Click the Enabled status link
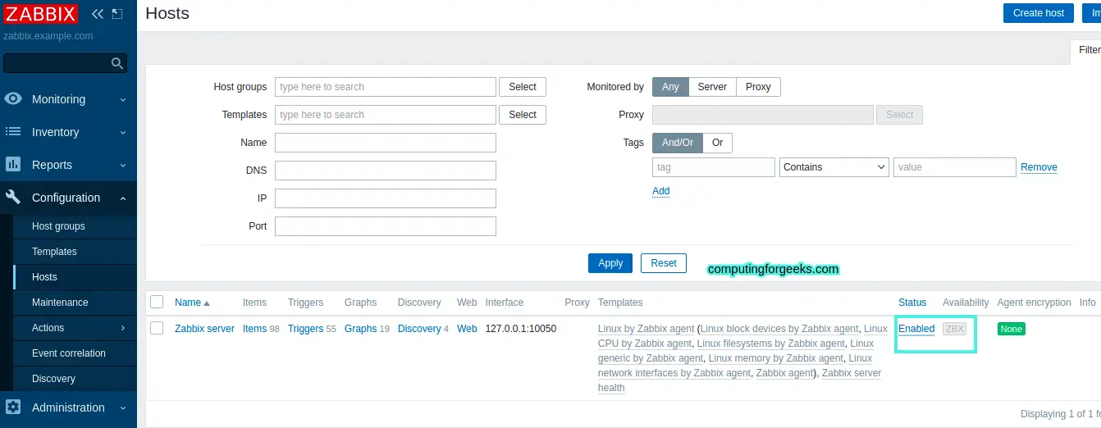The width and height of the screenshot is (1101, 428). 916,329
